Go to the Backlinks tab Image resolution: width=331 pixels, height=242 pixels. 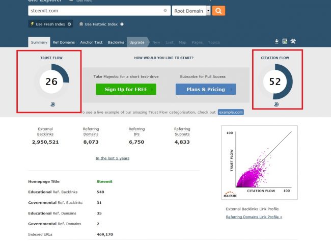click(116, 42)
